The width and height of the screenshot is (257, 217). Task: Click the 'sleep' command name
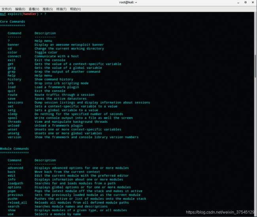click(x=13, y=114)
